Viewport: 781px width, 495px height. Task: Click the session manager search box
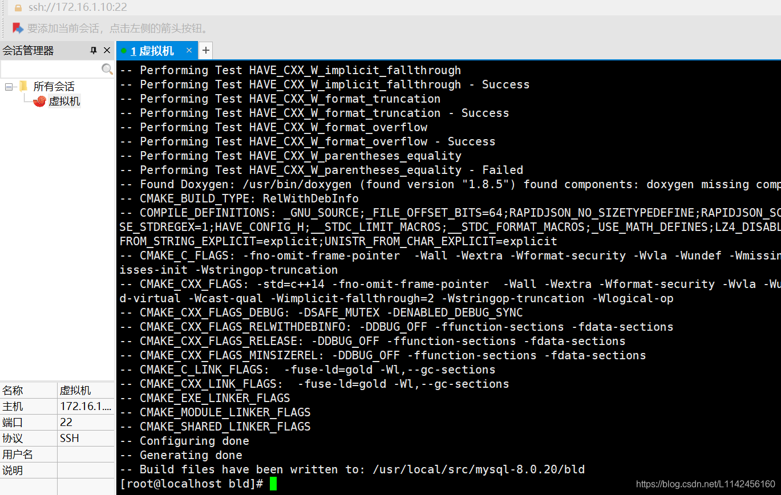click(x=51, y=69)
